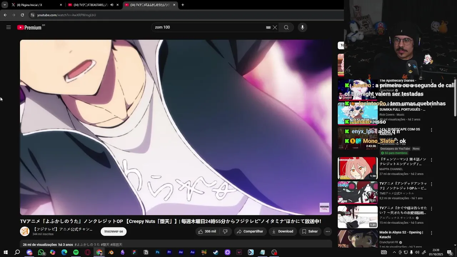This screenshot has width=457, height=257.
Task: Open the clock showing 23:39
Action: [x=436, y=252]
